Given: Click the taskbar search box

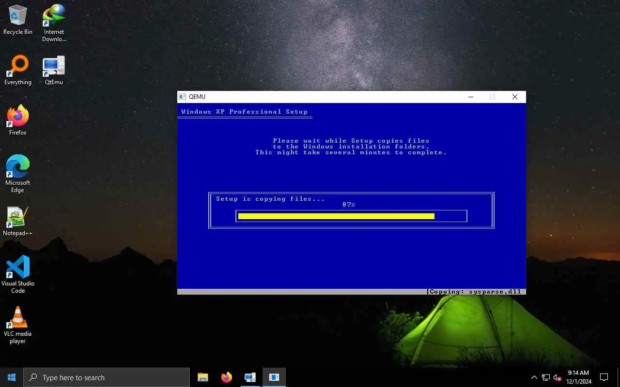Looking at the screenshot, I should [x=107, y=377].
